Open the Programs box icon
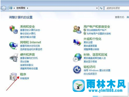Image resolution: width=129 pixels, height=97 pixels. click(x=13, y=77)
